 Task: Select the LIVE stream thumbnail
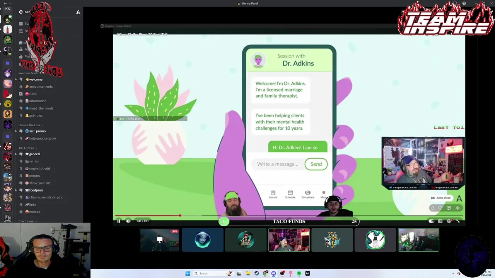pos(159,240)
